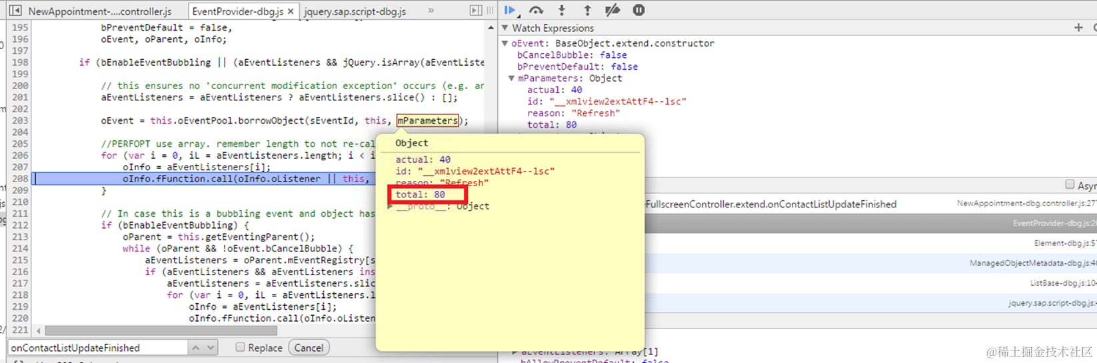Collapse the oEvent watch entry
This screenshot has width=1097, height=363.
[x=505, y=43]
